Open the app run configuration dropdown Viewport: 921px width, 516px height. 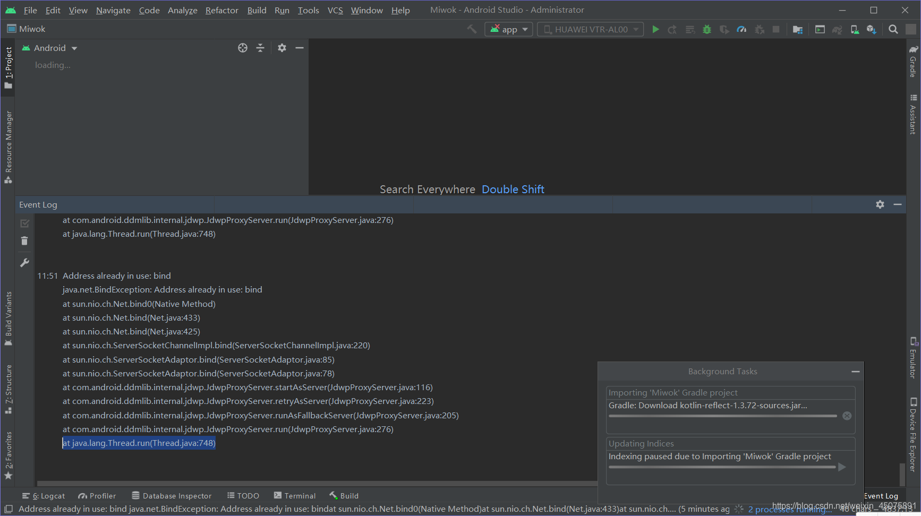pos(509,29)
